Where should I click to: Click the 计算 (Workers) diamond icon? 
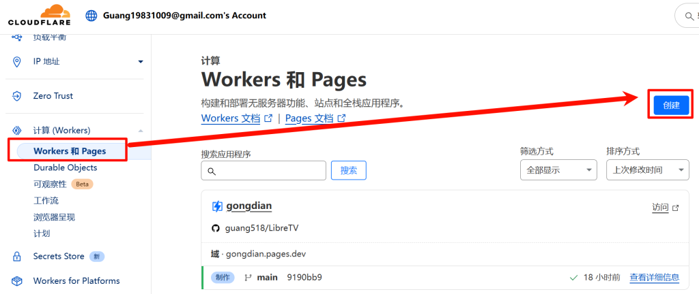pyautogui.click(x=17, y=131)
